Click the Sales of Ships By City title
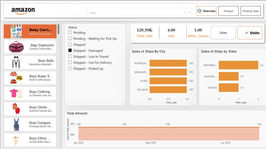Image resolution: width=266 pixels, height=149 pixels. (x=148, y=51)
